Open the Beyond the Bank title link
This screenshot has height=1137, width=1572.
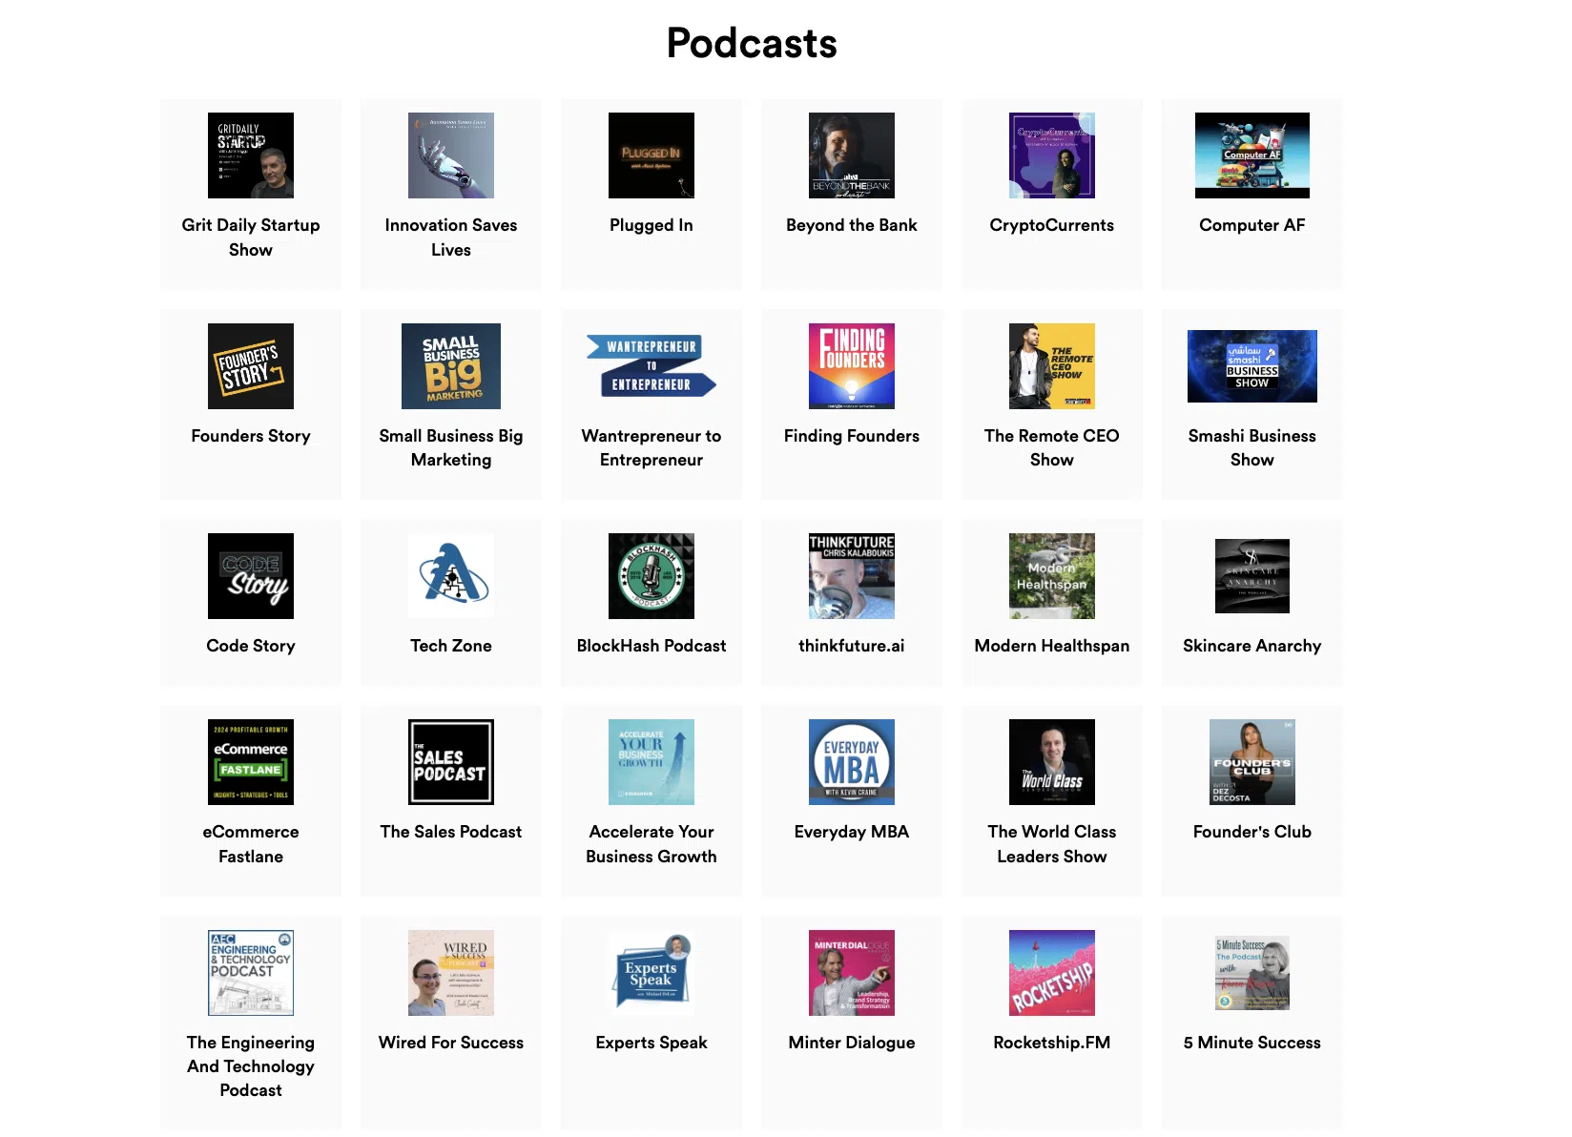point(851,225)
